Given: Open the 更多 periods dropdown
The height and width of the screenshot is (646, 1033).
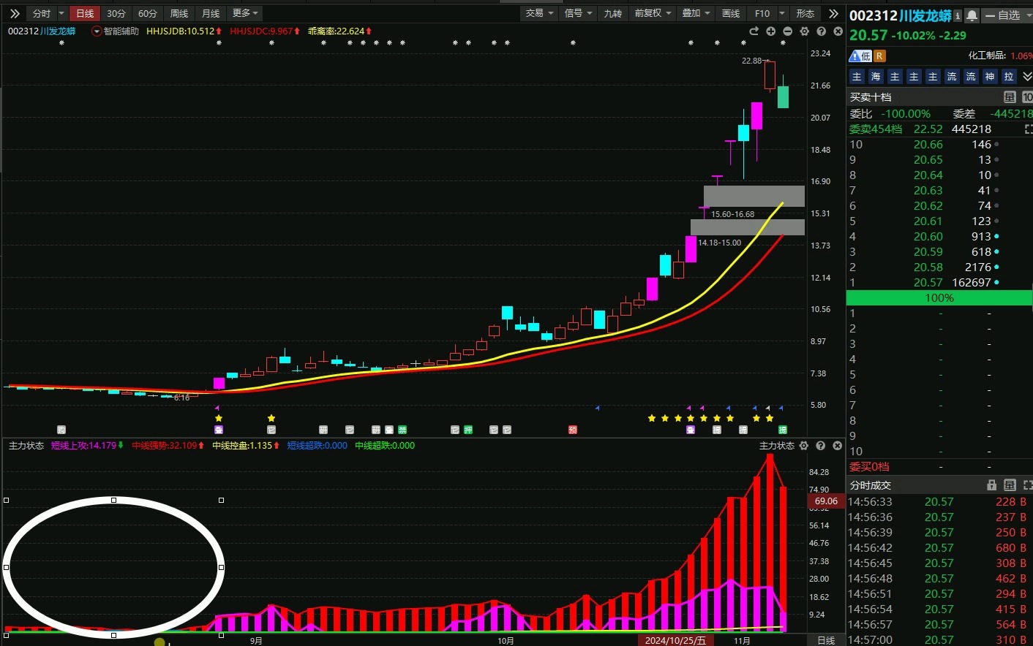Looking at the screenshot, I should 245,13.
